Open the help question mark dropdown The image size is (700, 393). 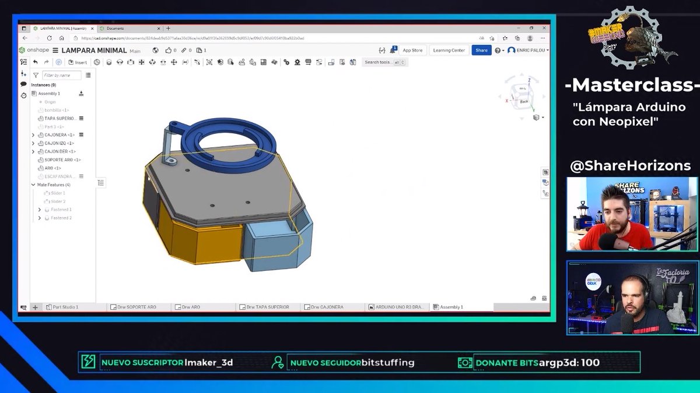click(x=499, y=50)
